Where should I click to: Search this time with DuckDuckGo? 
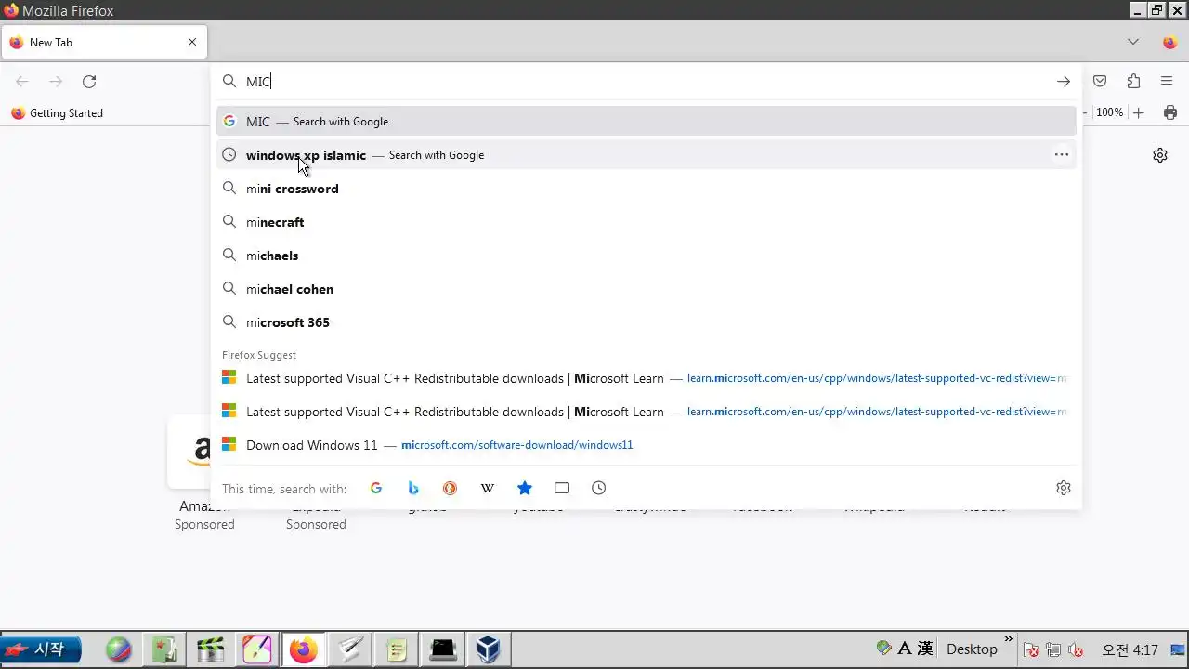click(451, 488)
